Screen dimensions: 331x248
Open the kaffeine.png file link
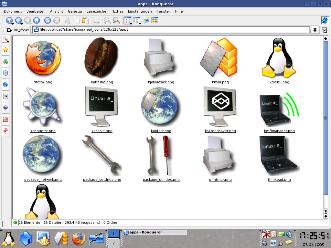tap(102, 82)
